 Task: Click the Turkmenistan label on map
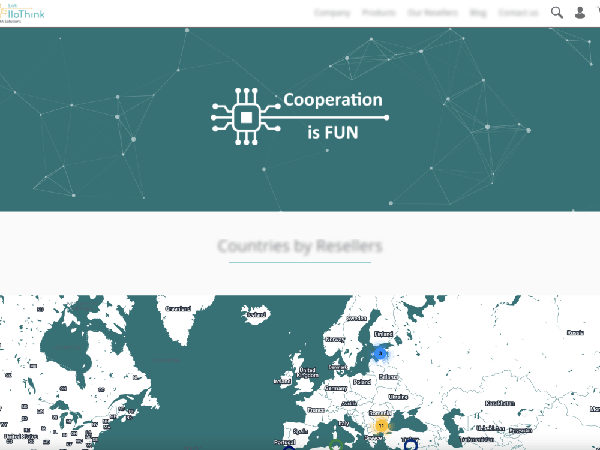477,440
